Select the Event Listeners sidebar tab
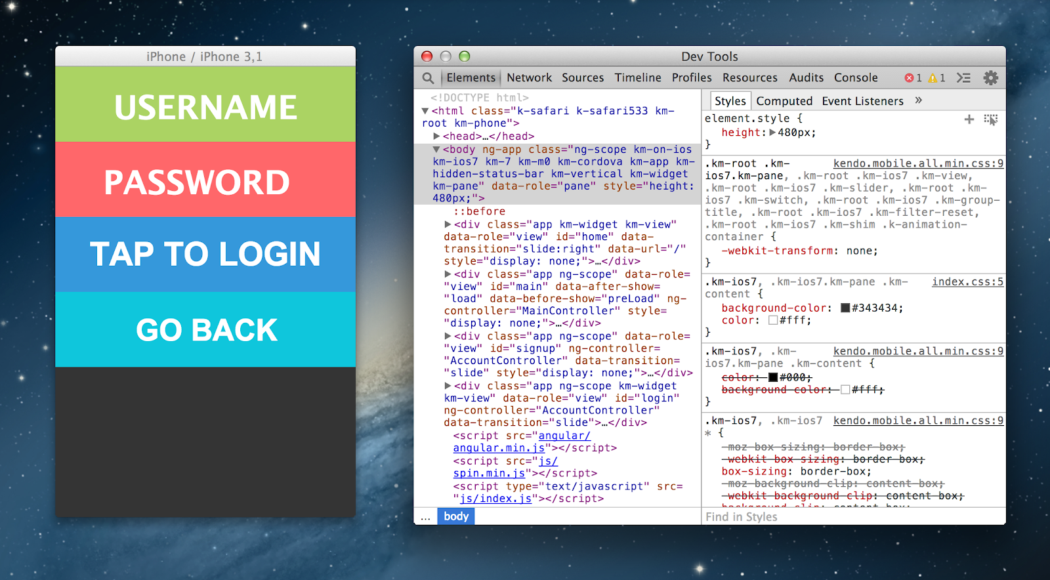The image size is (1050, 580). coord(862,101)
